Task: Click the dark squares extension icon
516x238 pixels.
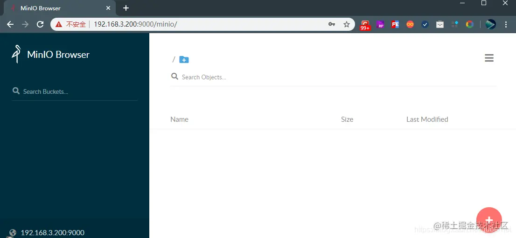Action: (455, 24)
